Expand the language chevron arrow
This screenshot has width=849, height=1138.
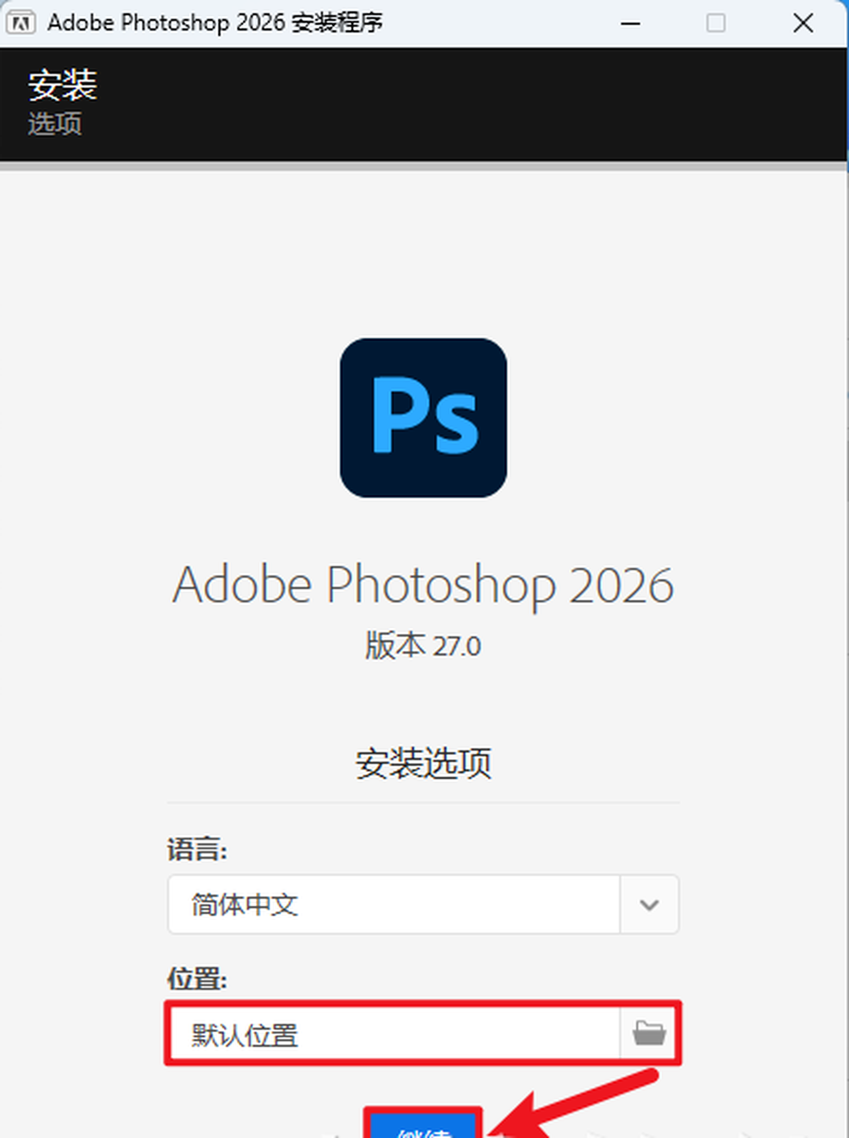(x=648, y=904)
